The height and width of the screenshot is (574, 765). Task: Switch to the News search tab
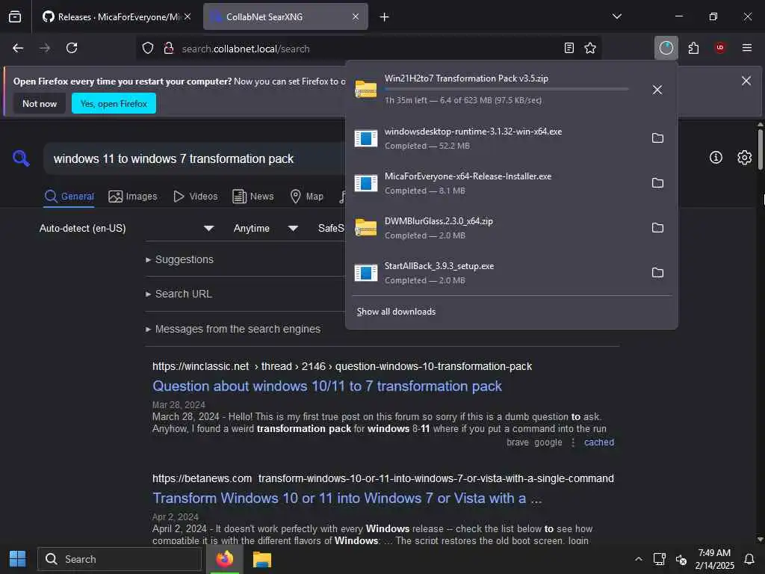pos(253,197)
